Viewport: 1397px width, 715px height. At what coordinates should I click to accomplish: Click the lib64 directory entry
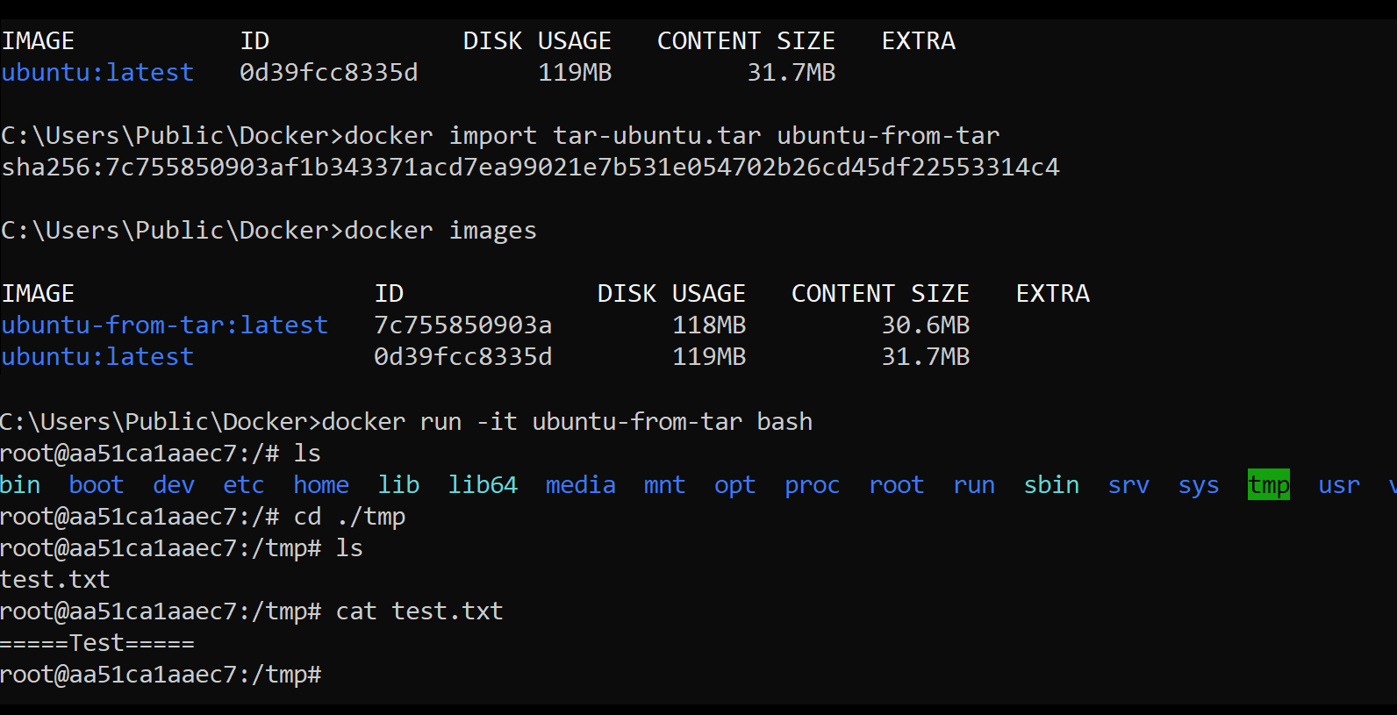[483, 485]
